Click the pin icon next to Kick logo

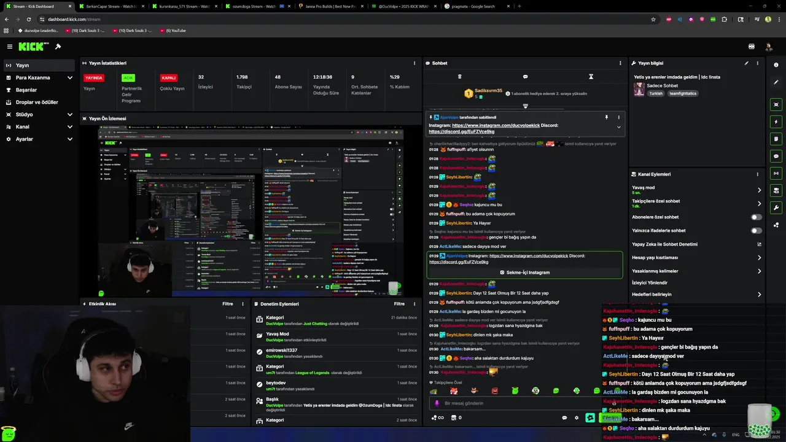click(x=58, y=47)
